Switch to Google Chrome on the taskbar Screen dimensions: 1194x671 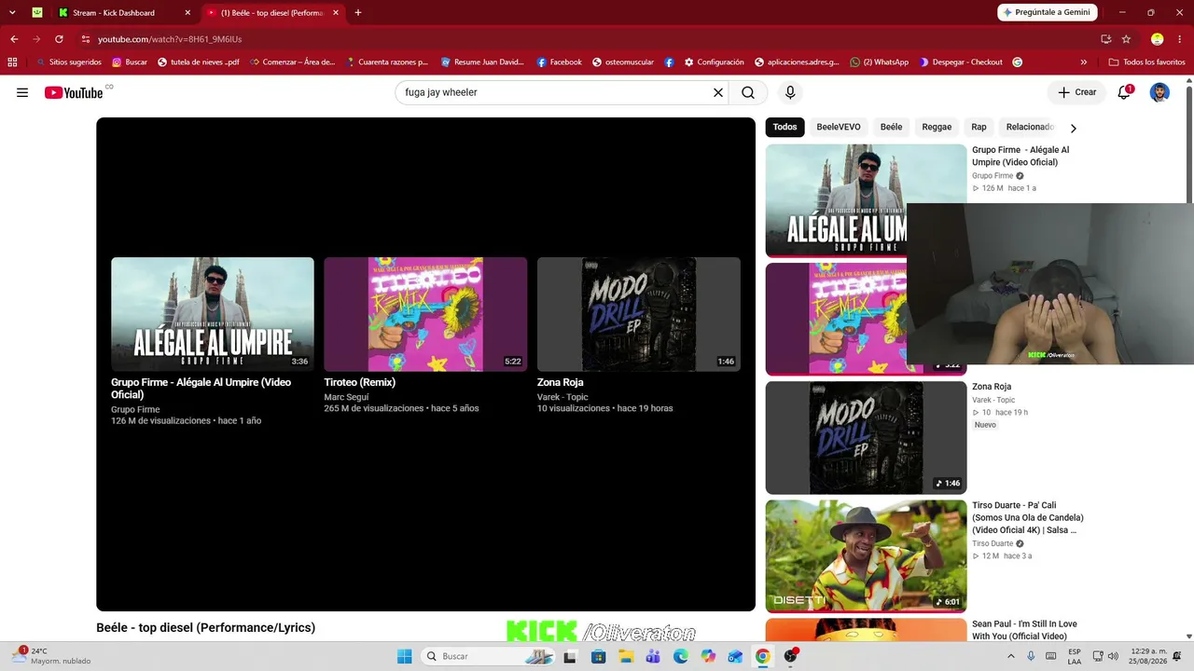(x=762, y=656)
